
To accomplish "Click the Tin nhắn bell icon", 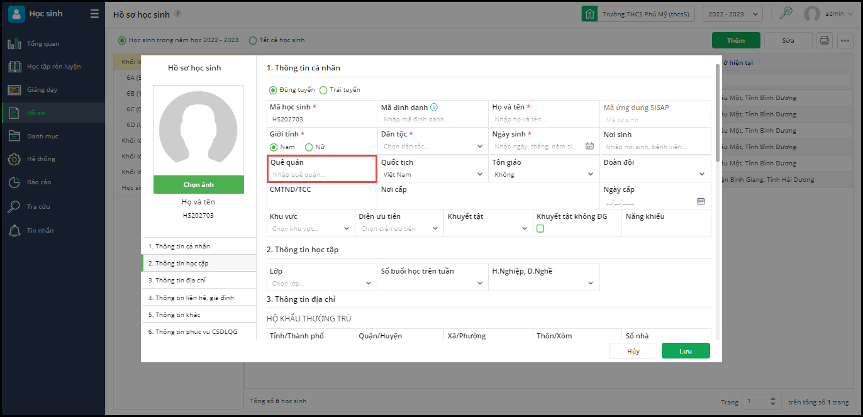I will (14, 230).
